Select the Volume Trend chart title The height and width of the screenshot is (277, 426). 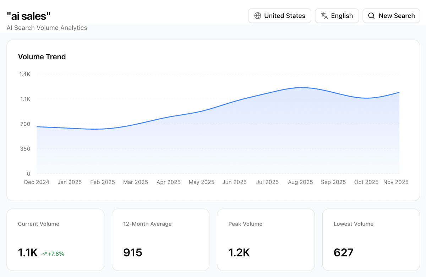[42, 57]
